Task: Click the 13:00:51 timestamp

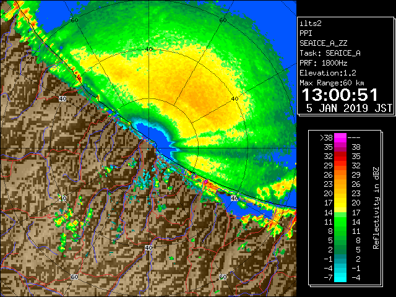Action: [x=340, y=95]
